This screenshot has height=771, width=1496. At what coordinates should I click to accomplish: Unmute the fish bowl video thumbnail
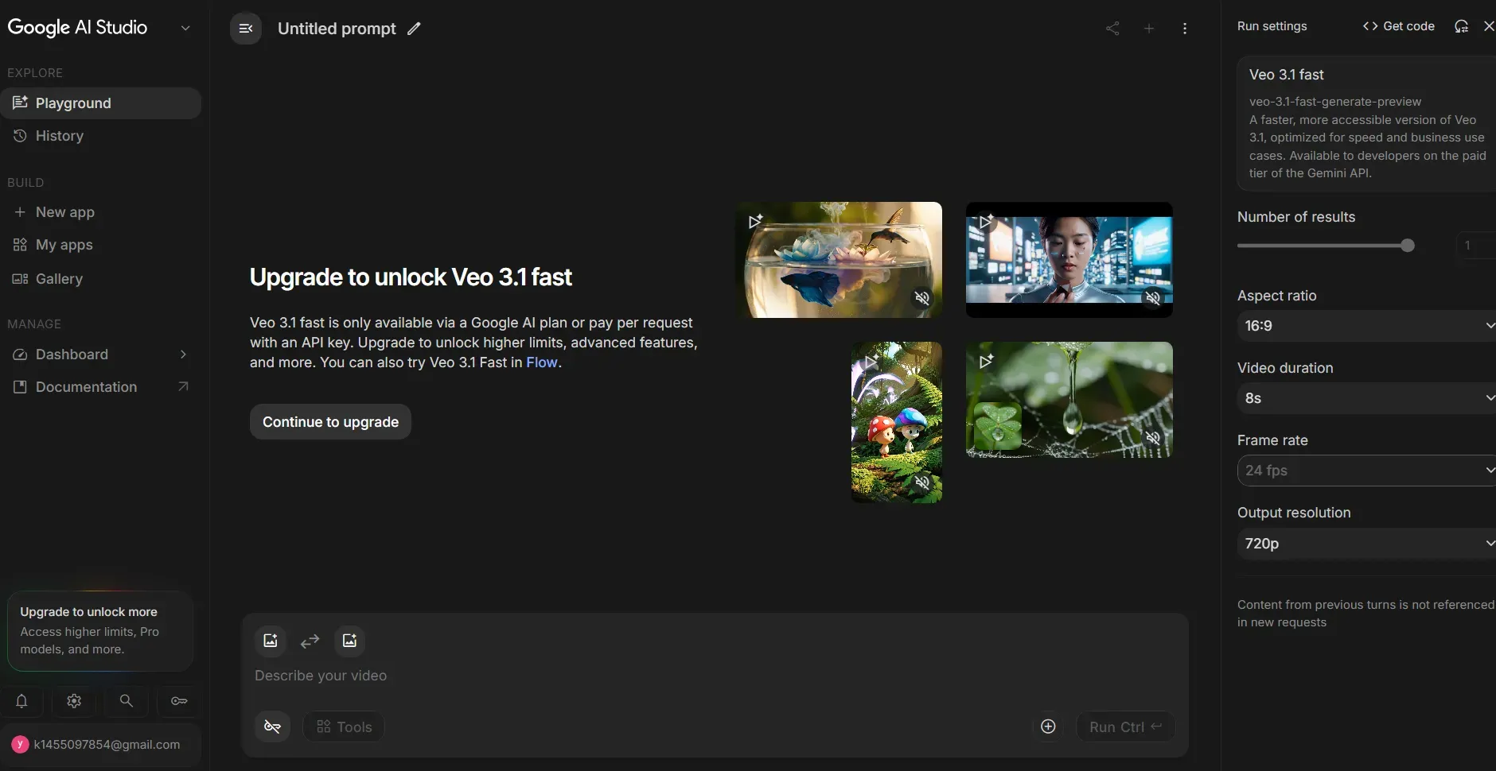[x=922, y=298]
